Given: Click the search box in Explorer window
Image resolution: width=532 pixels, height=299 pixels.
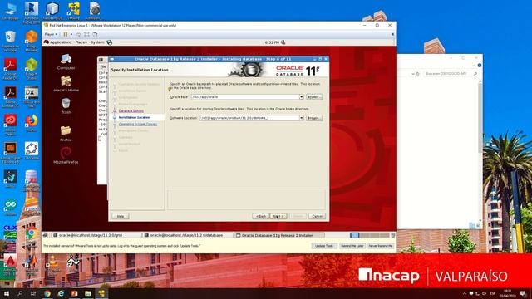Looking at the screenshot, I should pos(451,74).
